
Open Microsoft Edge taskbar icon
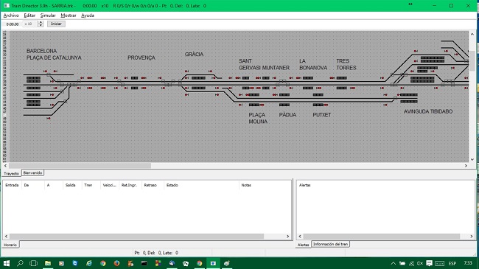point(89,263)
